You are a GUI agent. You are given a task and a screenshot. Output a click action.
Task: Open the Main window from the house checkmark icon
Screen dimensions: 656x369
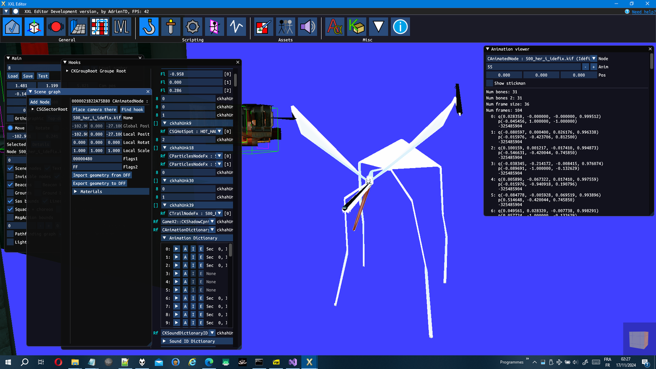[x=12, y=27]
